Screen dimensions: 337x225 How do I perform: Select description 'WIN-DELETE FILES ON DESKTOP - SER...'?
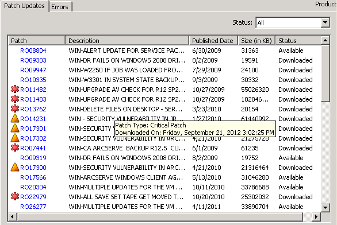point(125,109)
